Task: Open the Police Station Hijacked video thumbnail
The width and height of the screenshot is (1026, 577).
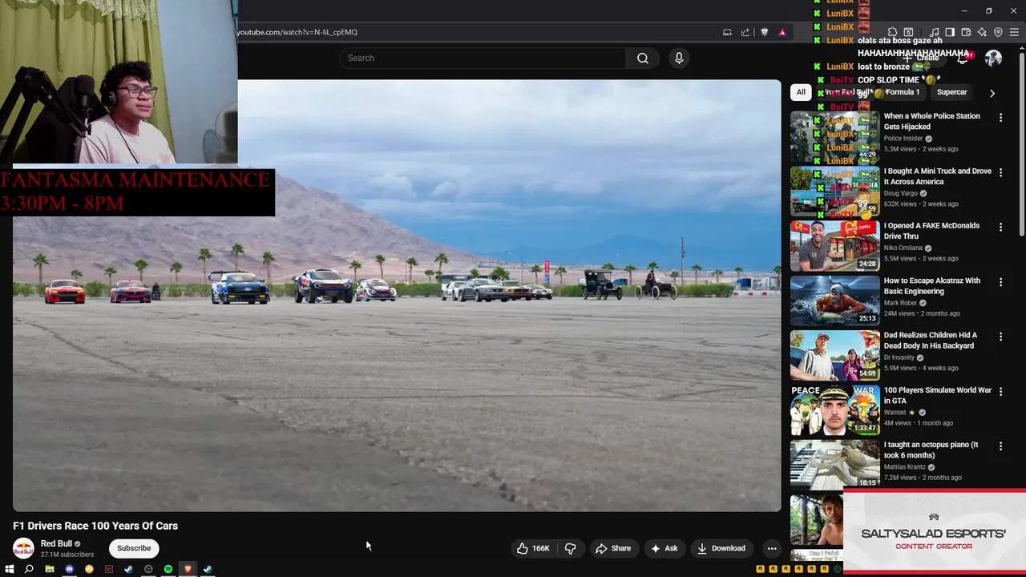Action: (x=834, y=137)
